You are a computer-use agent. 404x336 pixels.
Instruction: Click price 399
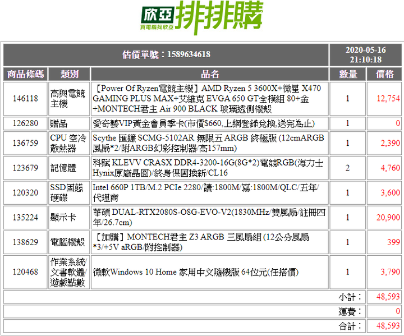pos(393,242)
